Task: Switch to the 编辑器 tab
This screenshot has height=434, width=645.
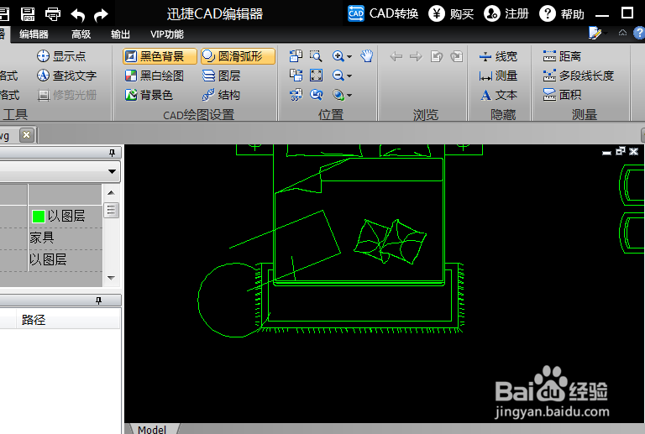Action: click(34, 34)
